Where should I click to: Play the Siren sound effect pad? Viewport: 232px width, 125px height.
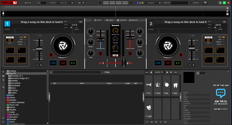click(x=157, y=86)
